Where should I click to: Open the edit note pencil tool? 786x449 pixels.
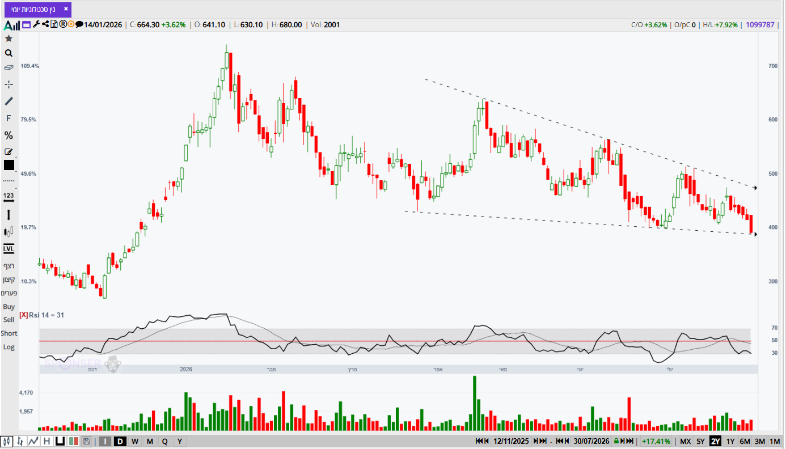pyautogui.click(x=9, y=151)
